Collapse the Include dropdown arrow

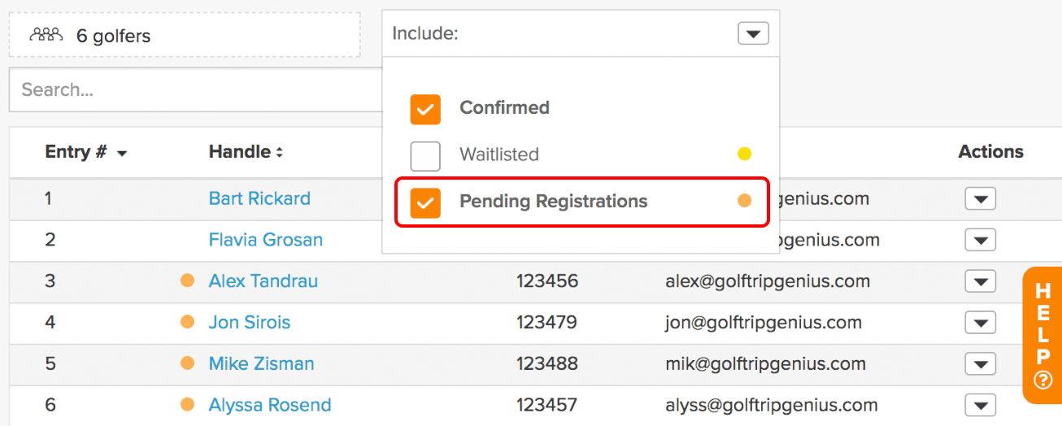[753, 33]
